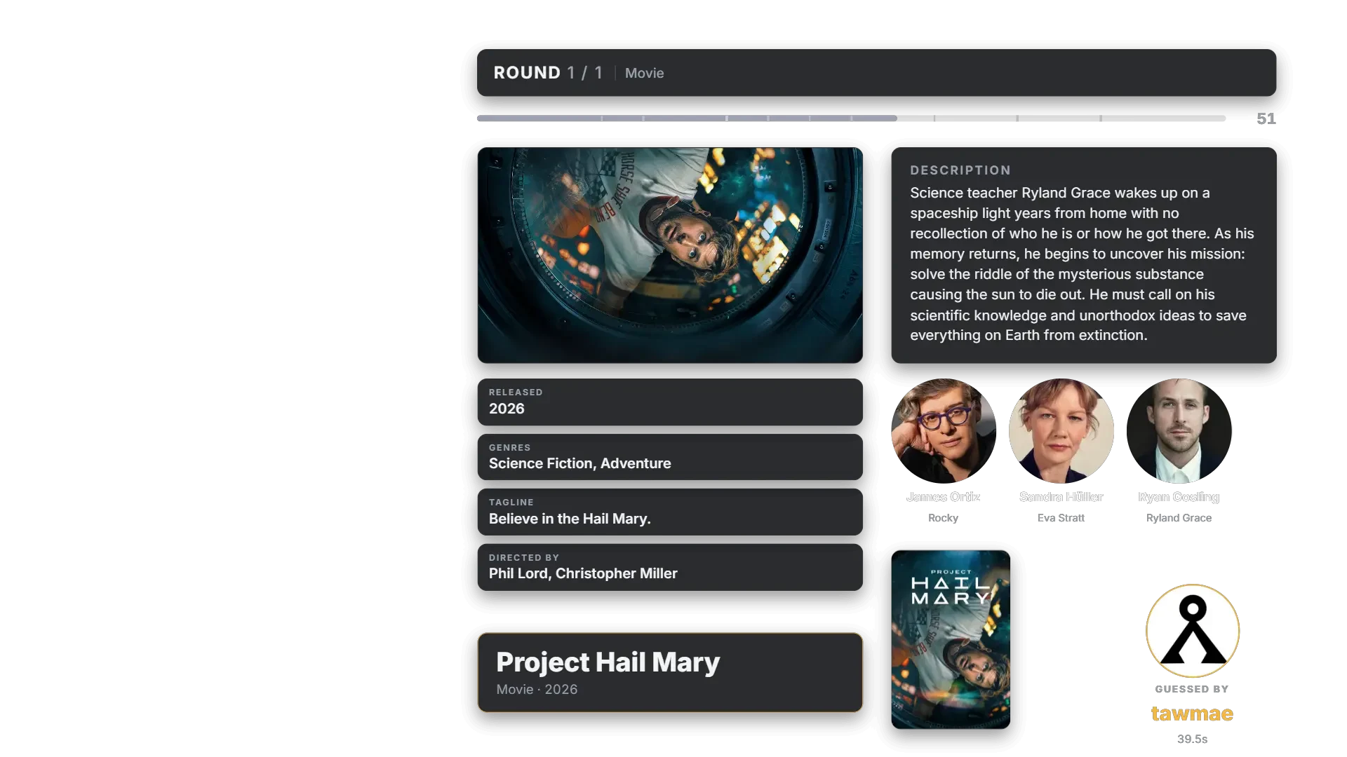1347x757 pixels.
Task: Select the Released 2026 info card
Action: (x=670, y=402)
